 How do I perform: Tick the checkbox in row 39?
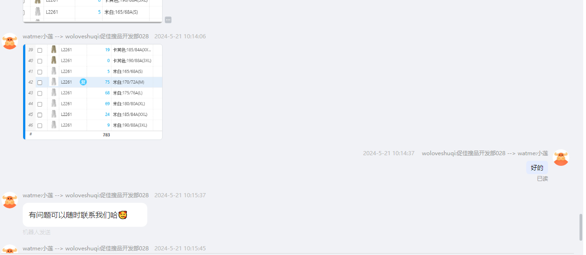click(x=40, y=50)
